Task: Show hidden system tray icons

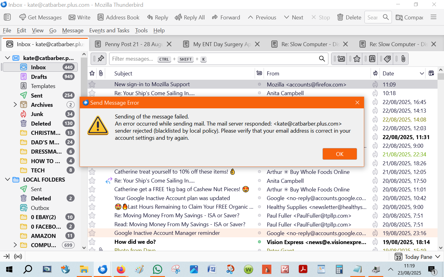Action: 390,270
